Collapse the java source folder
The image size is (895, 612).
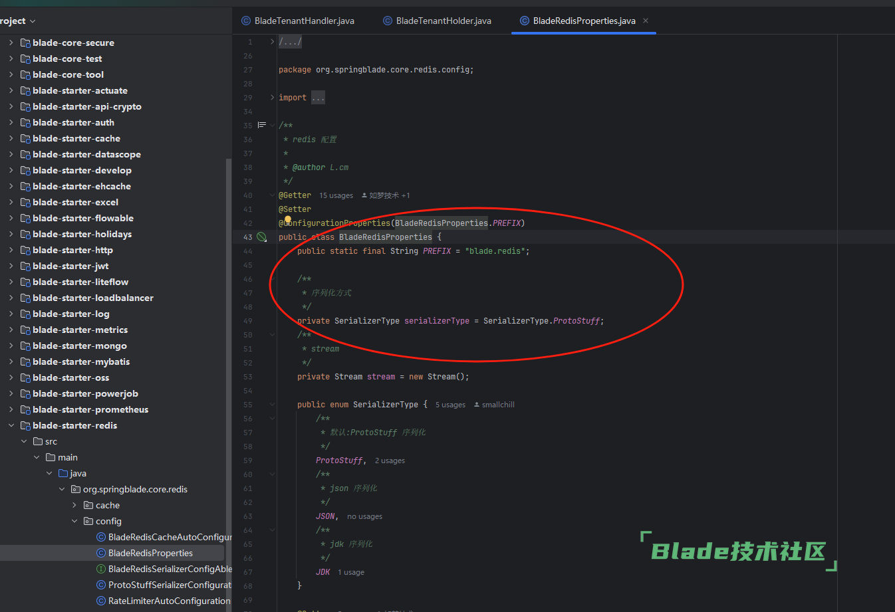(x=49, y=473)
